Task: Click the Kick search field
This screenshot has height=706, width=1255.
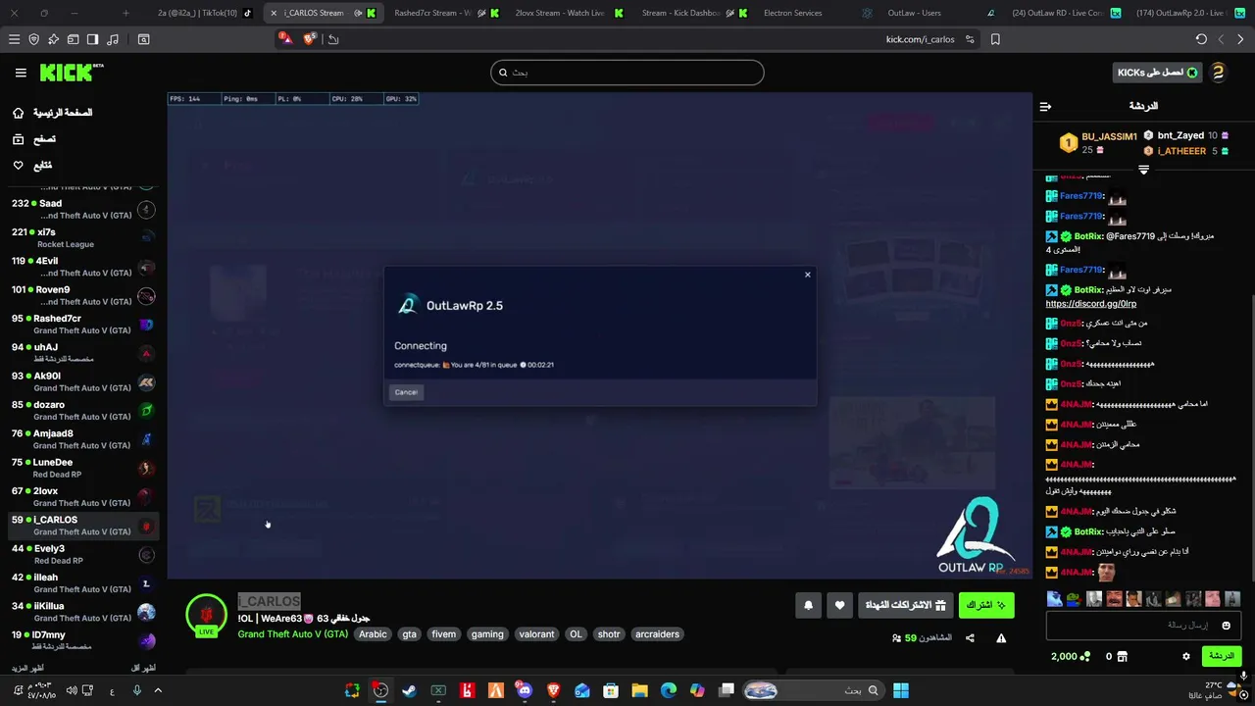Action: point(627,73)
